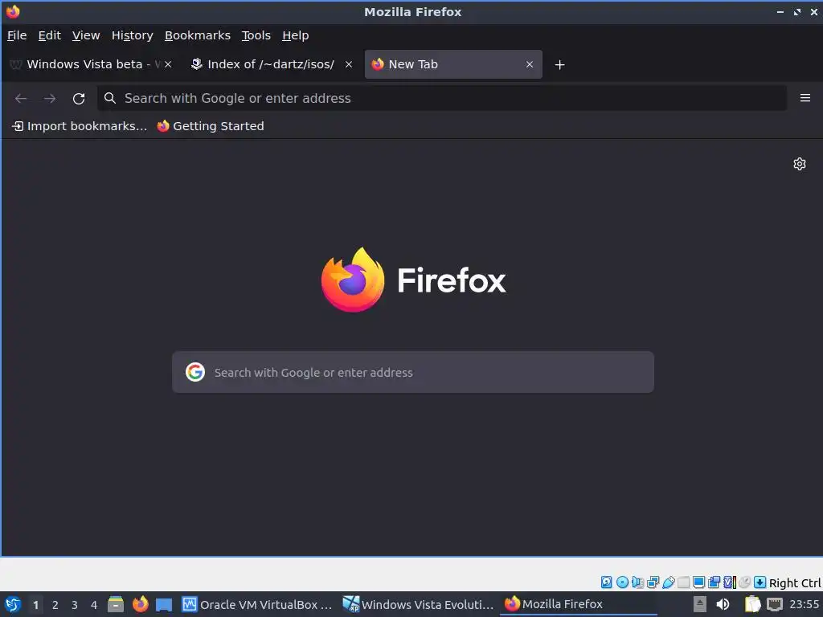The image size is (823, 617).
Task: Open Edit menu
Action: (x=49, y=35)
